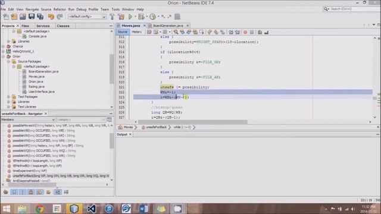The height and width of the screenshot is (214, 381).
Task: Click the Undo arrow in the toolbar
Action: click(x=51, y=17)
